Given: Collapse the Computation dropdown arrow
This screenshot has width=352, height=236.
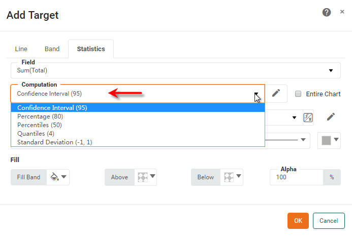Looking at the screenshot, I should click(257, 94).
